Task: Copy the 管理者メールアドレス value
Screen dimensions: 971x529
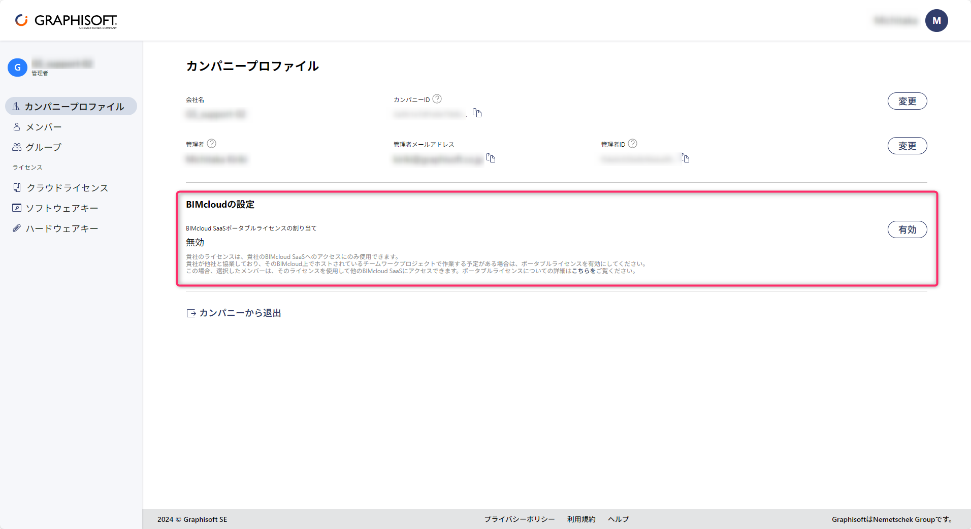Action: 491,158
